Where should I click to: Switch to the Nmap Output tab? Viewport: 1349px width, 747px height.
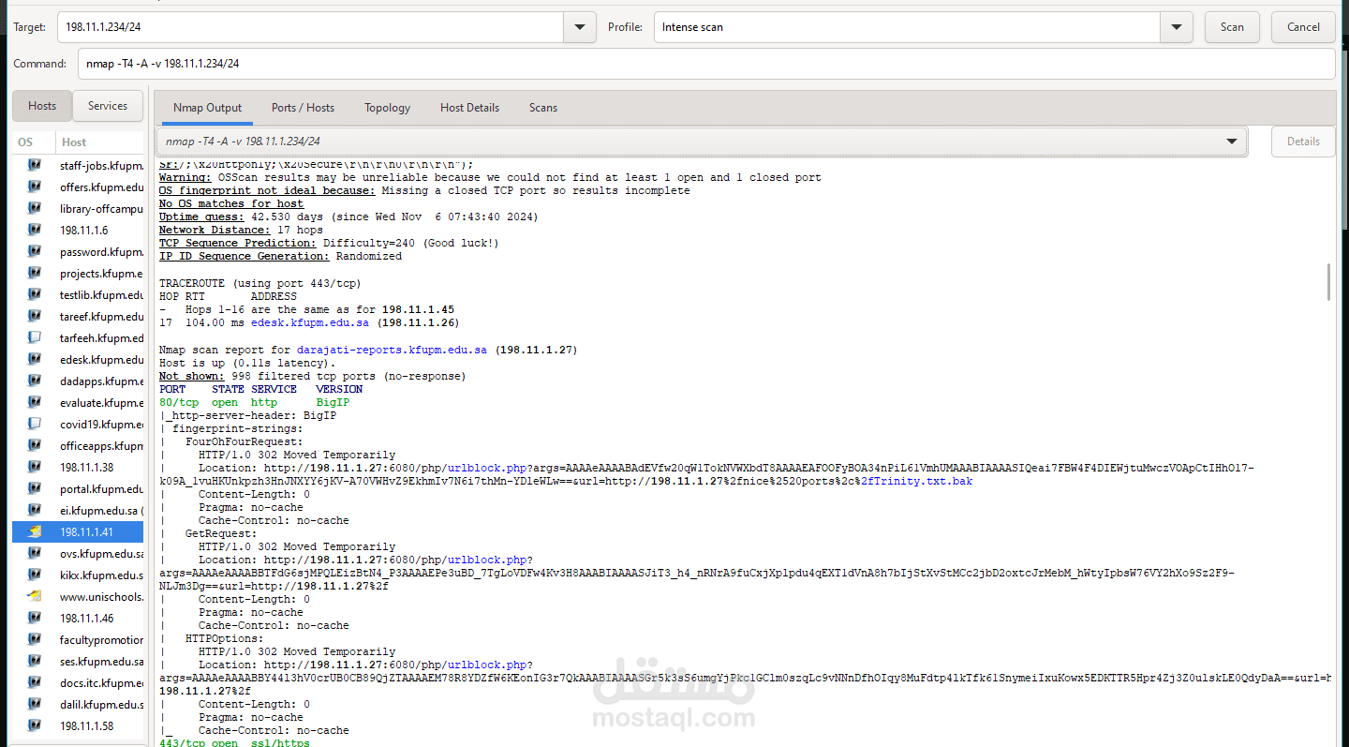(x=207, y=108)
